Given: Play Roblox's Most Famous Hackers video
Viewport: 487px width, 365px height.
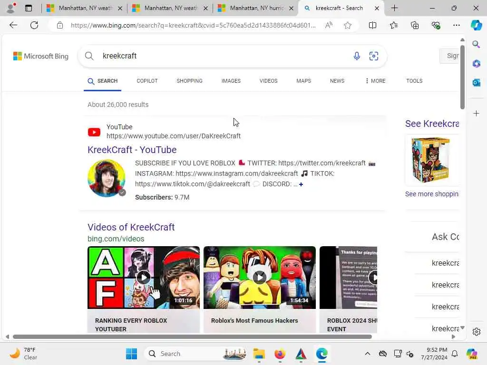Looking at the screenshot, I should (260, 278).
